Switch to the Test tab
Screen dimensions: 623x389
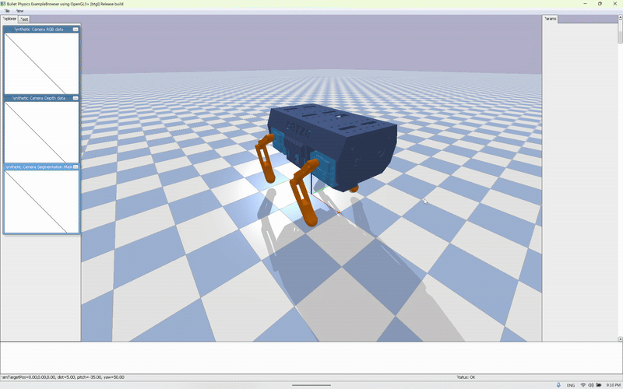25,19
